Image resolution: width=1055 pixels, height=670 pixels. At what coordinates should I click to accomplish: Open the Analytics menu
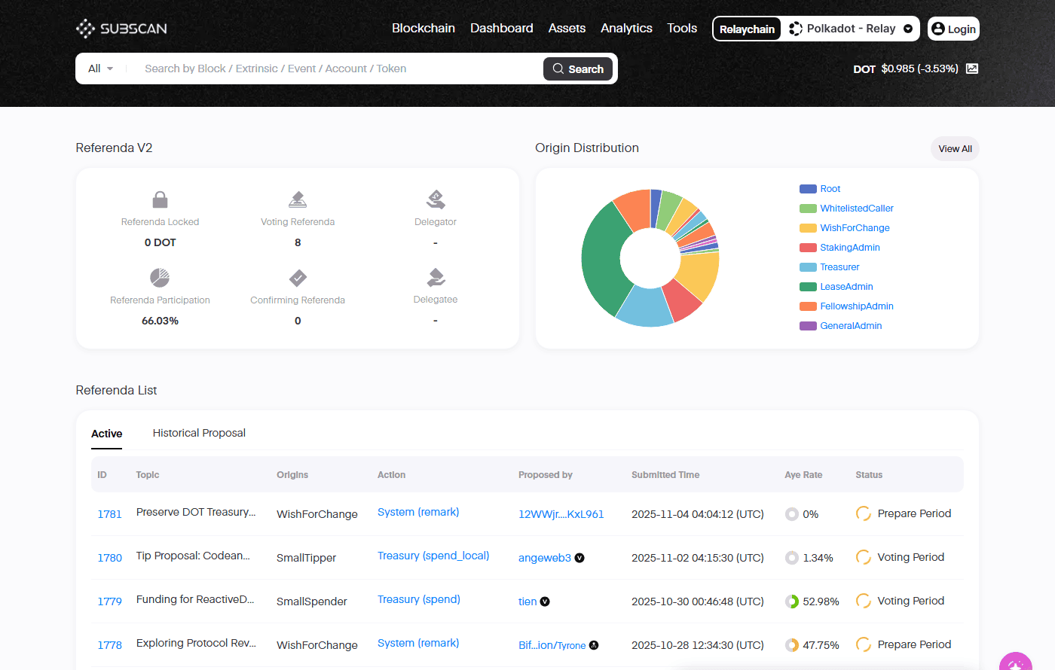click(x=626, y=28)
